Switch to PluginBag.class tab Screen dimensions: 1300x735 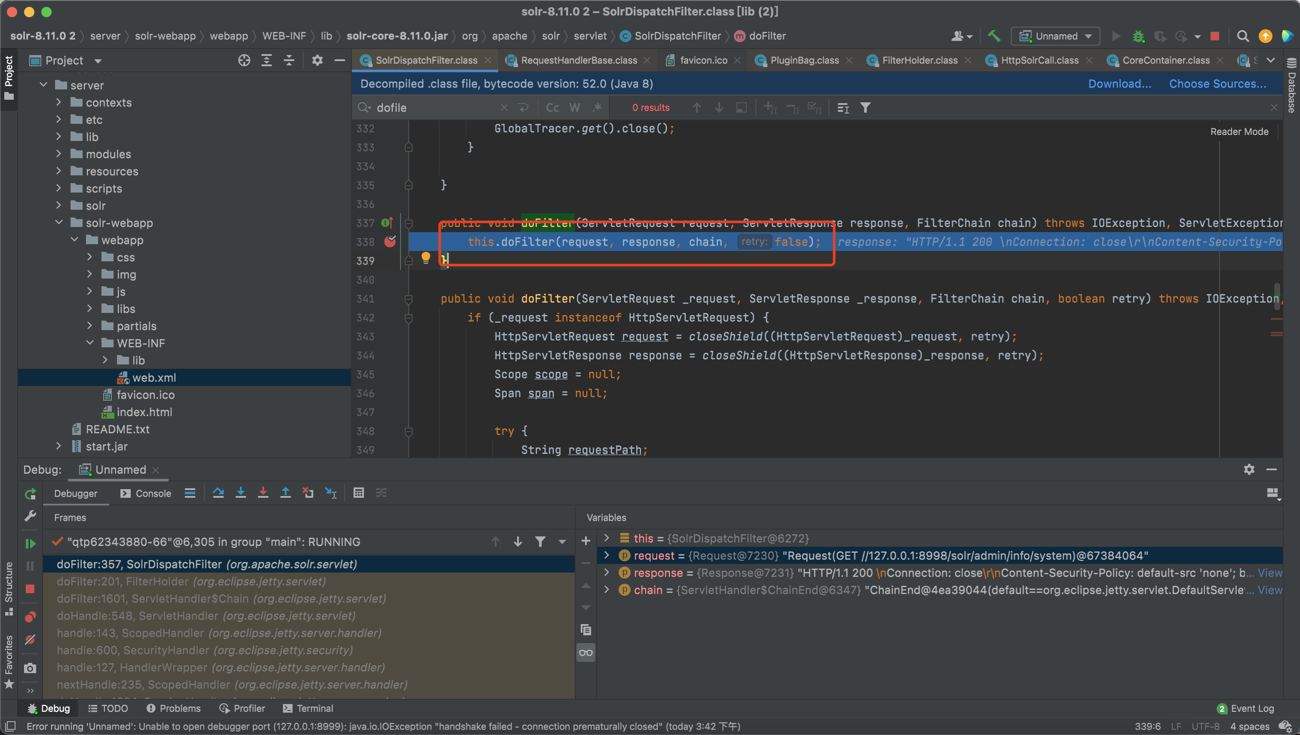pos(804,60)
